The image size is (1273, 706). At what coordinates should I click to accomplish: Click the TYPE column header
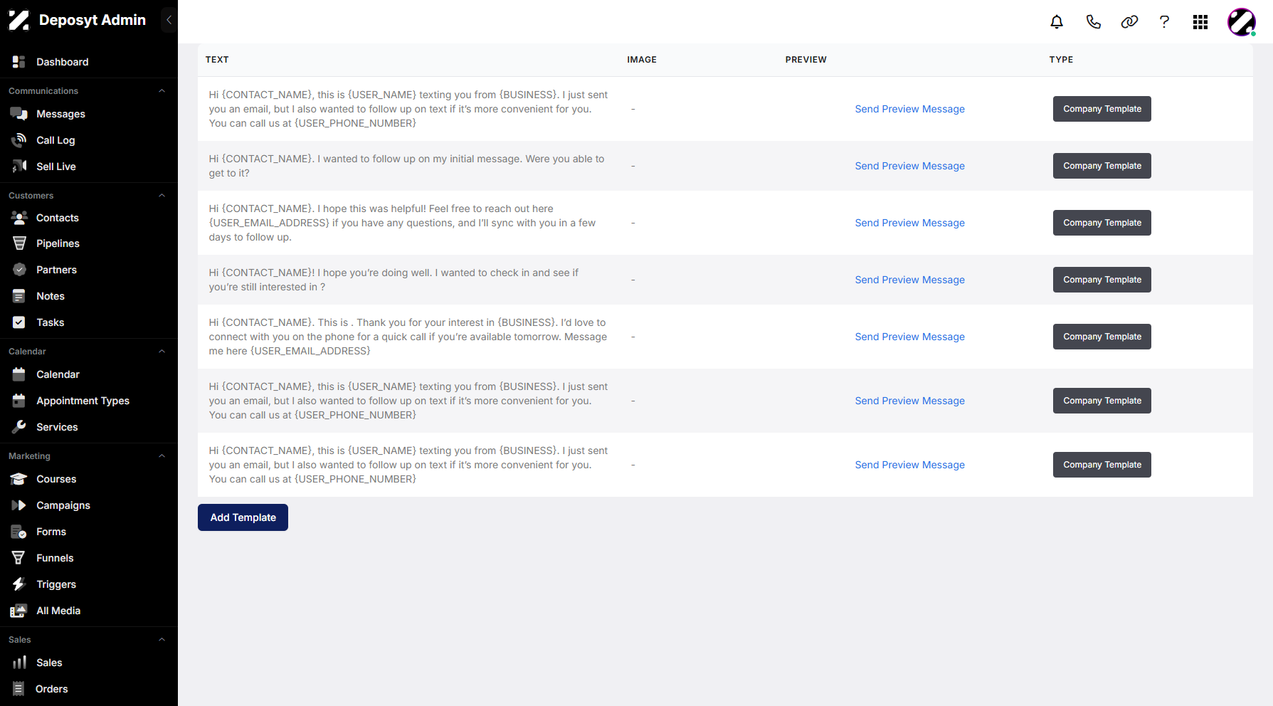(x=1061, y=60)
